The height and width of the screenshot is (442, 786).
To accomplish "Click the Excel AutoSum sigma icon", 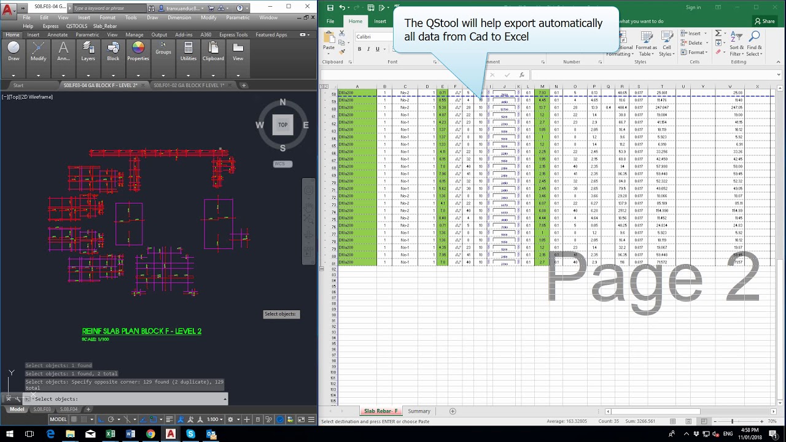I will 718,33.
